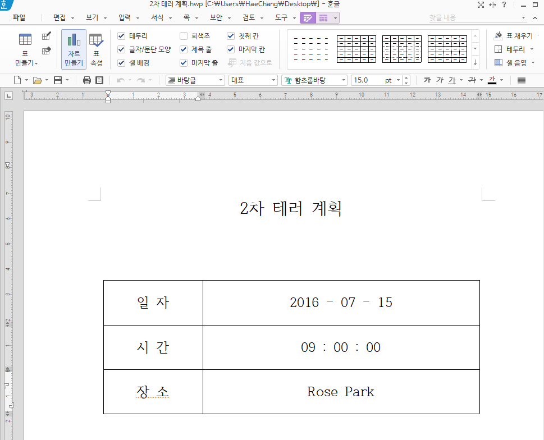Uncheck the 글자/문단 모양 checkbox

pos(121,49)
